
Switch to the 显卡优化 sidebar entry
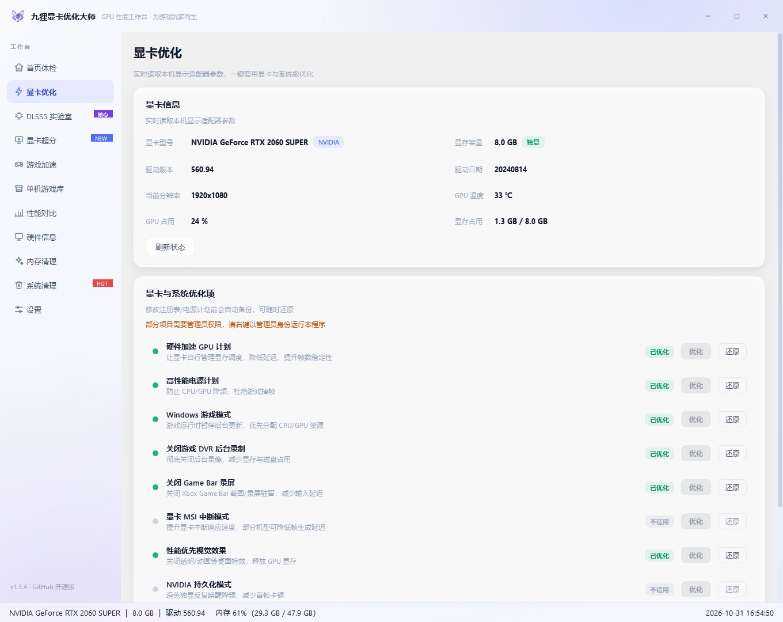coord(60,92)
